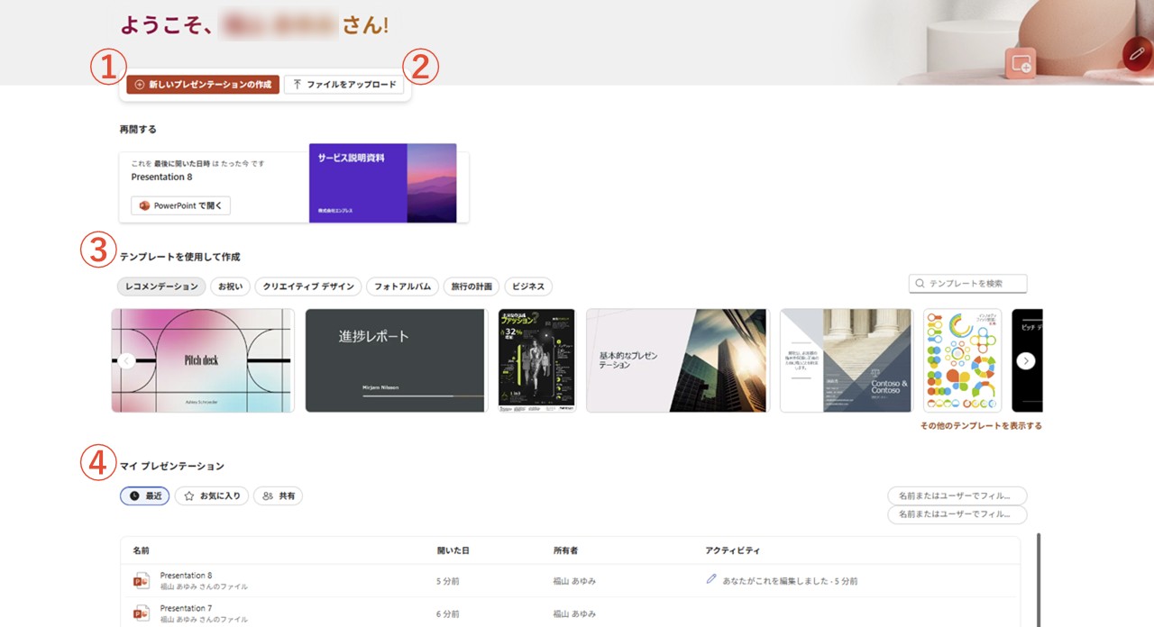Click the 開いた日 column header
Image resolution: width=1154 pixels, height=627 pixels.
tap(453, 550)
